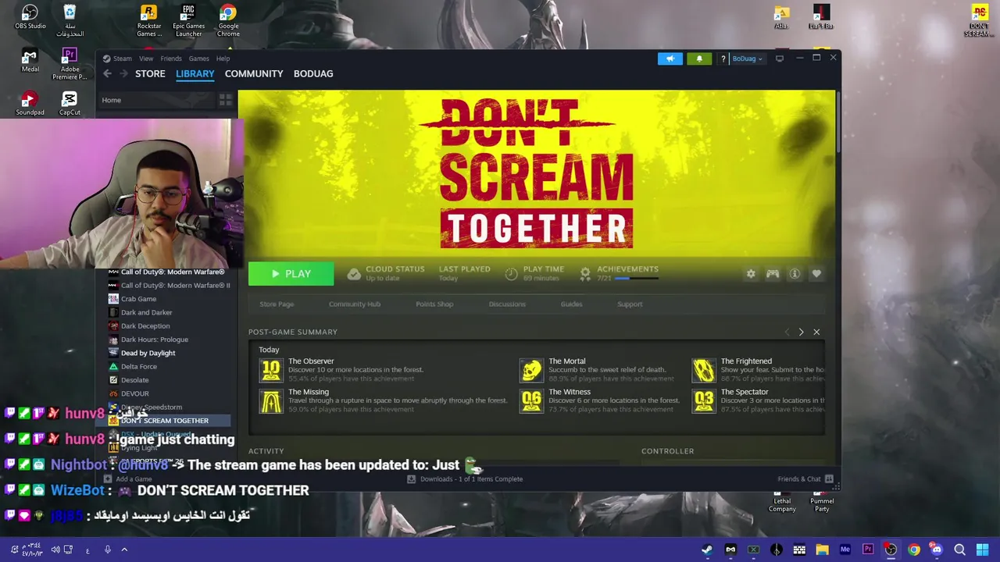Switch to the STORE tab
The height and width of the screenshot is (562, 1000).
coord(150,73)
